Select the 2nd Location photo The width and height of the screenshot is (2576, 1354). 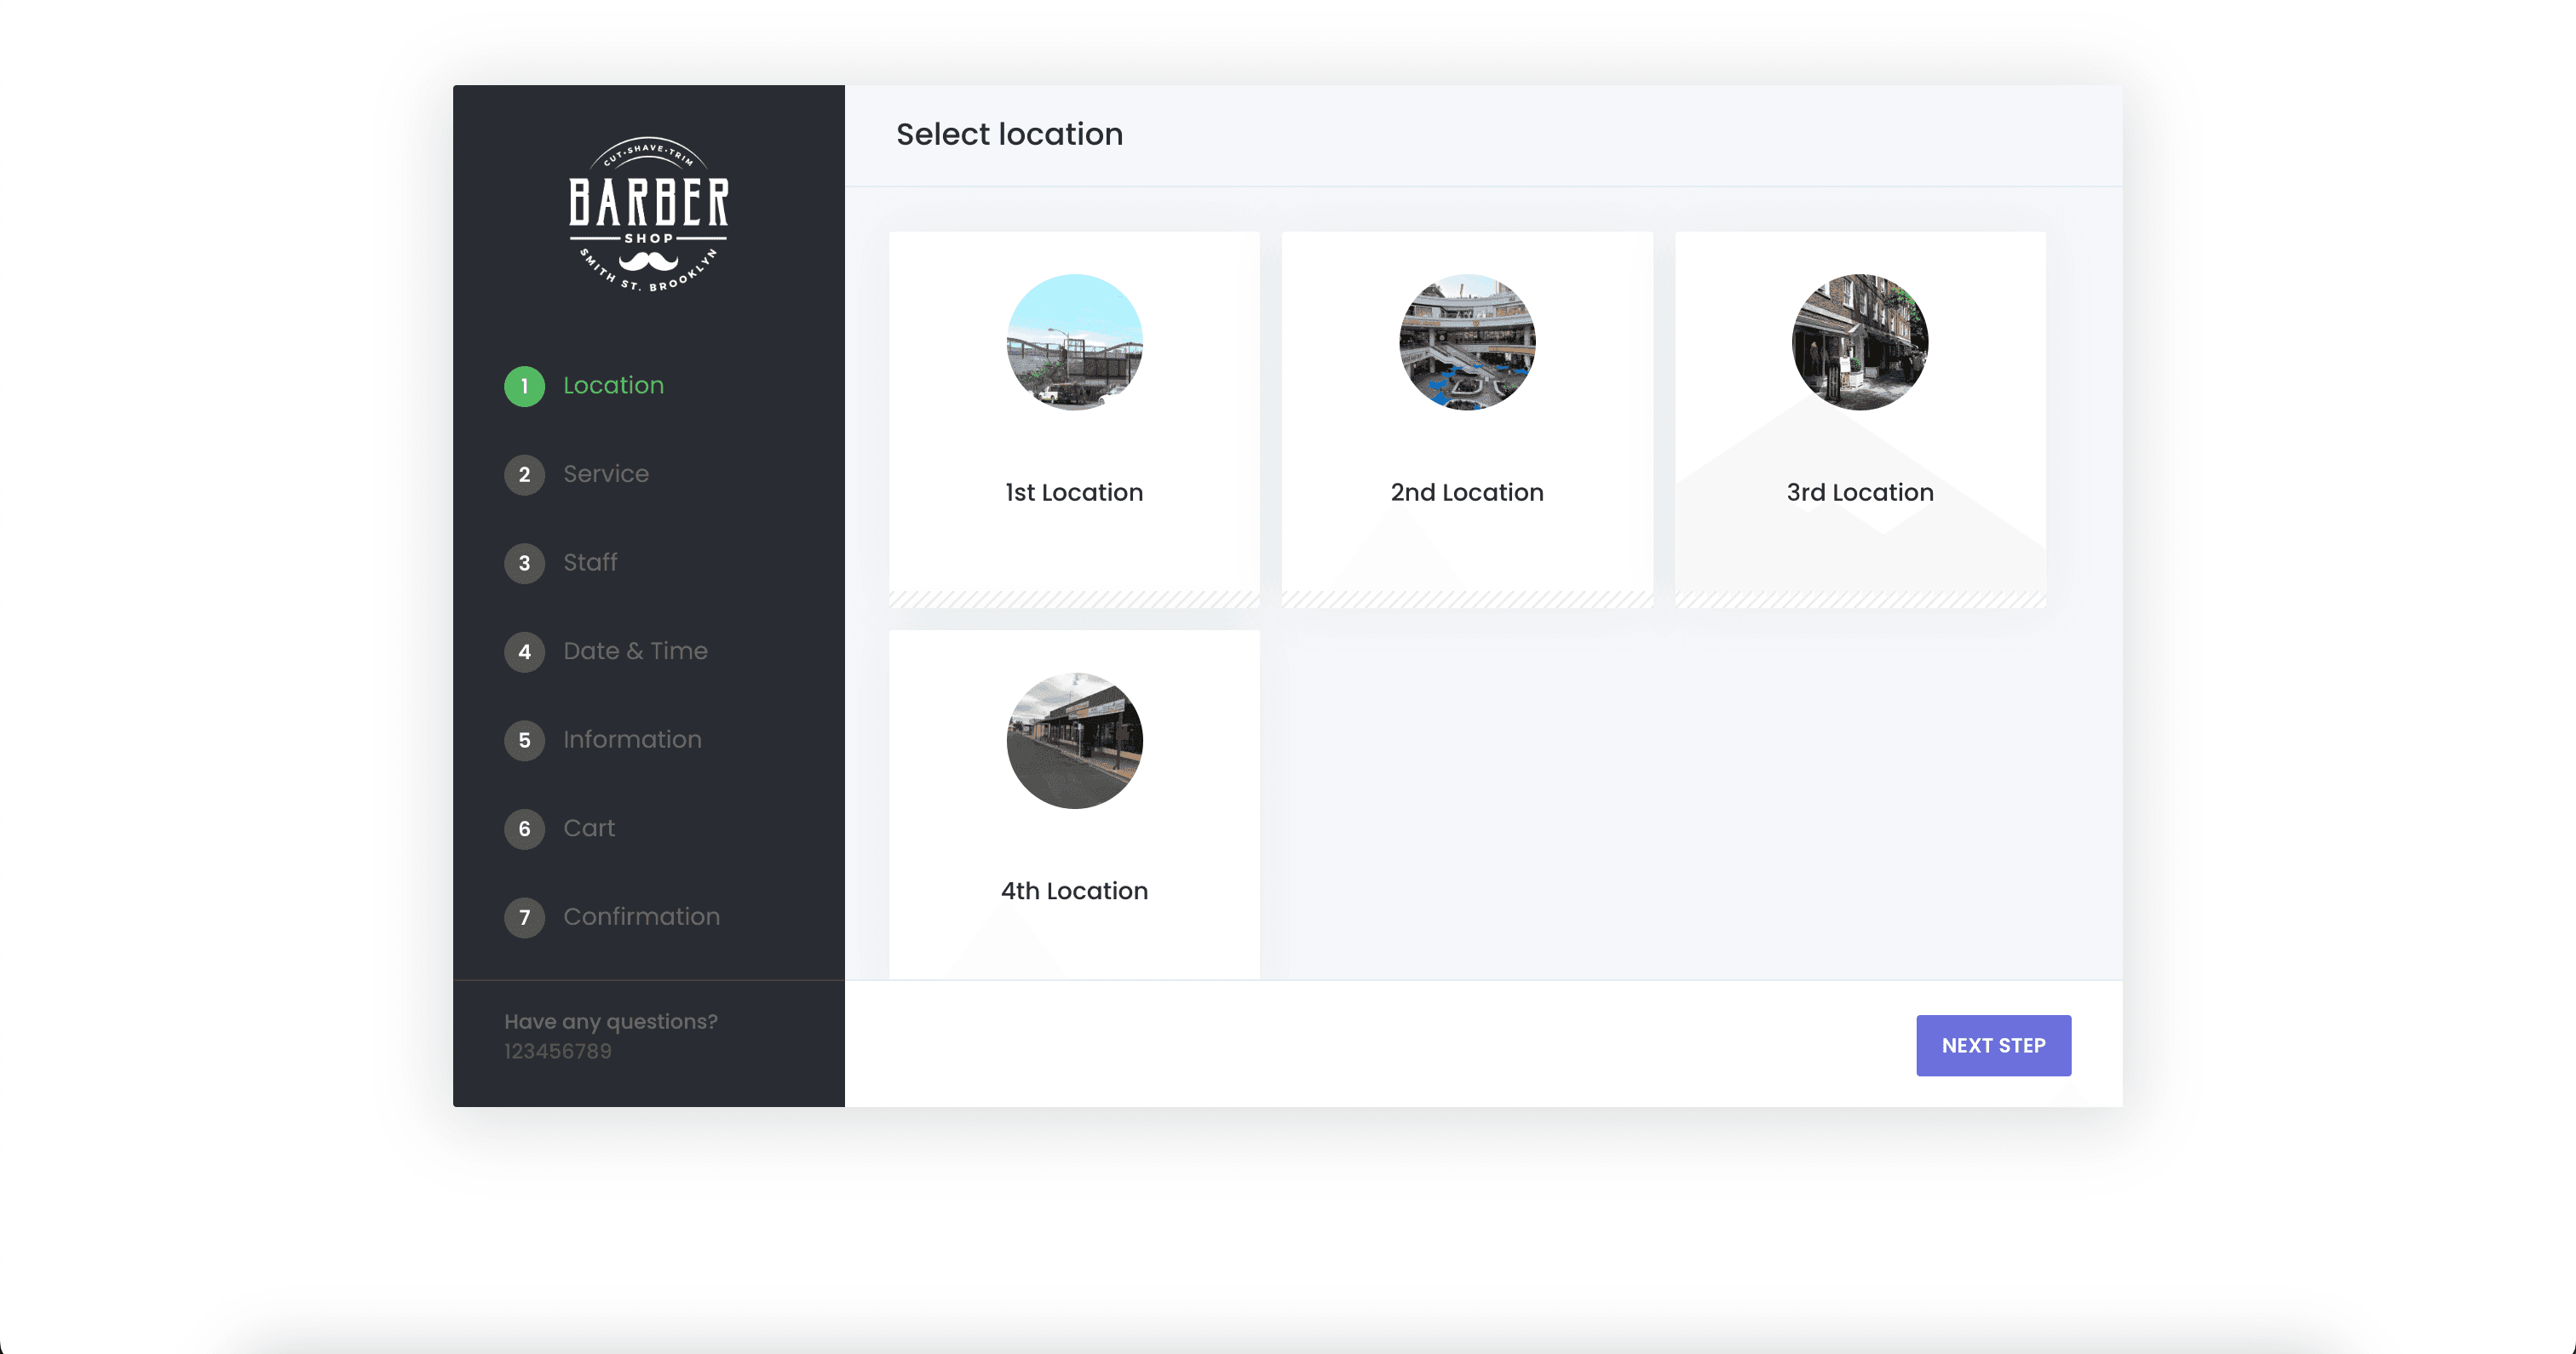point(1467,342)
